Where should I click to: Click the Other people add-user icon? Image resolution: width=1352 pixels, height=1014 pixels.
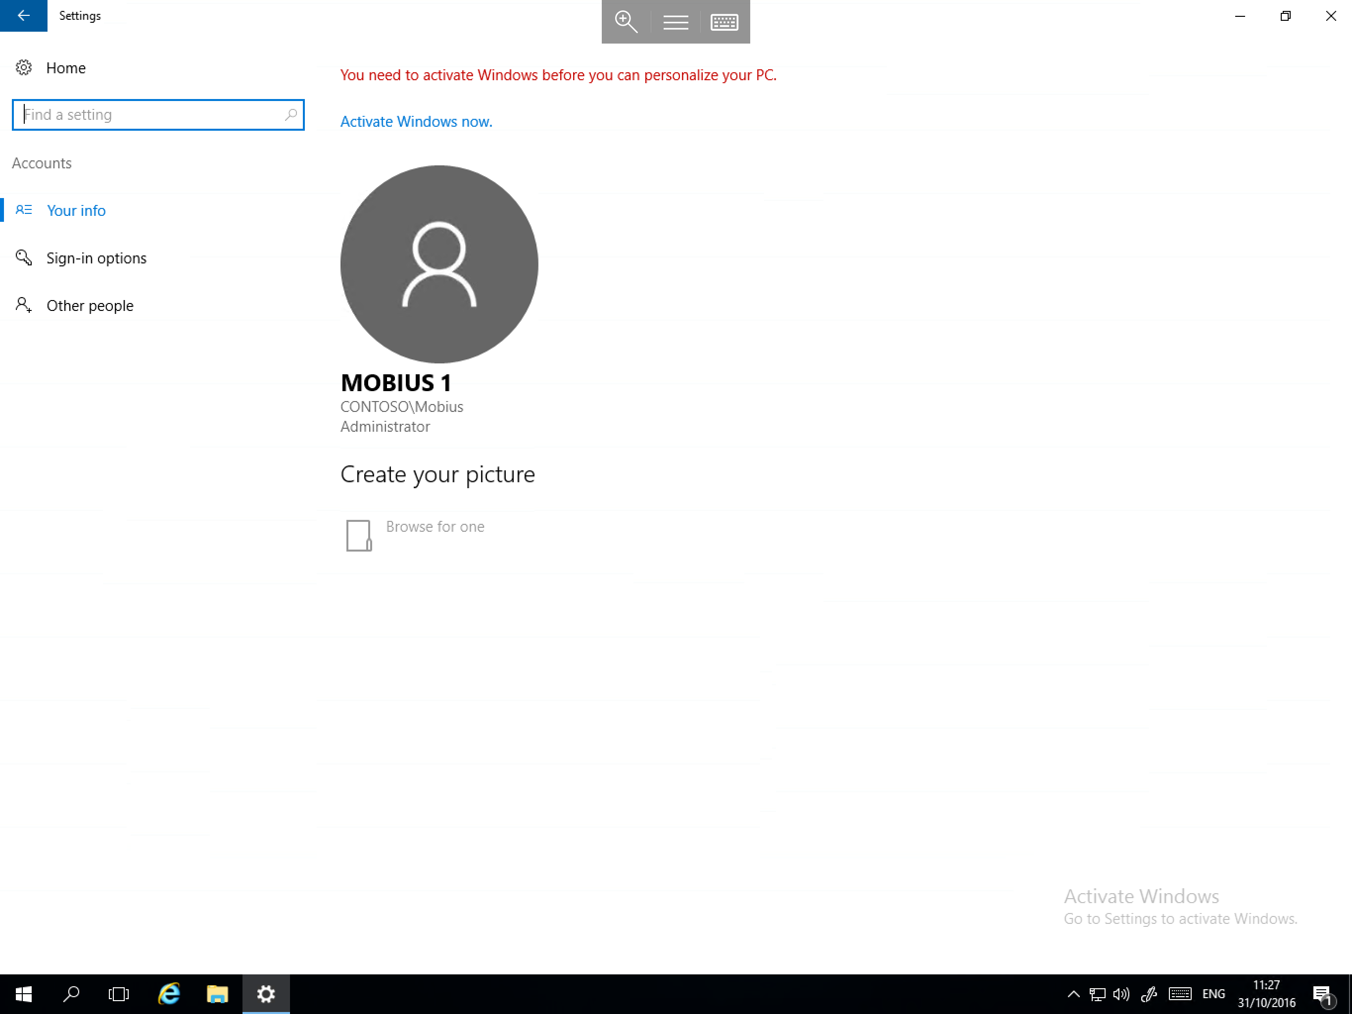23,304
